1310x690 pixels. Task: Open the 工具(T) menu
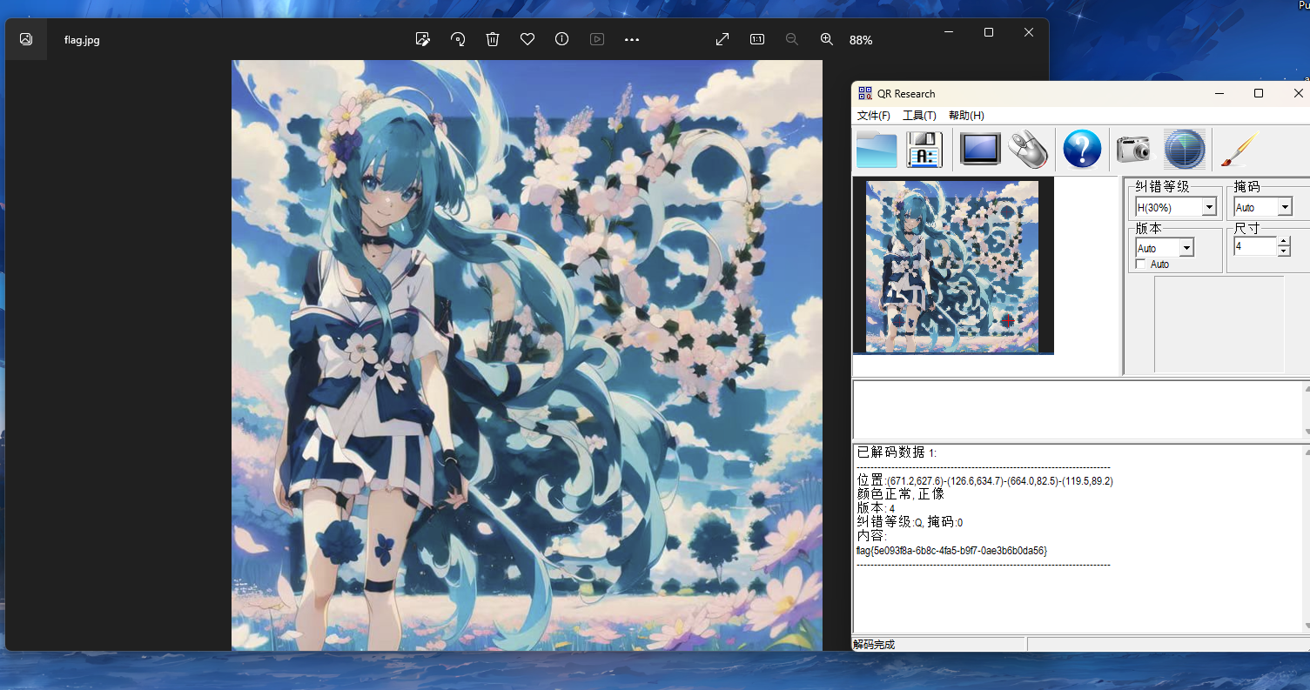[919, 116]
